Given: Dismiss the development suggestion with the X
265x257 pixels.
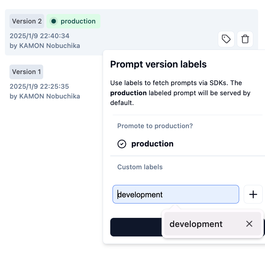Looking at the screenshot, I should coord(249,224).
